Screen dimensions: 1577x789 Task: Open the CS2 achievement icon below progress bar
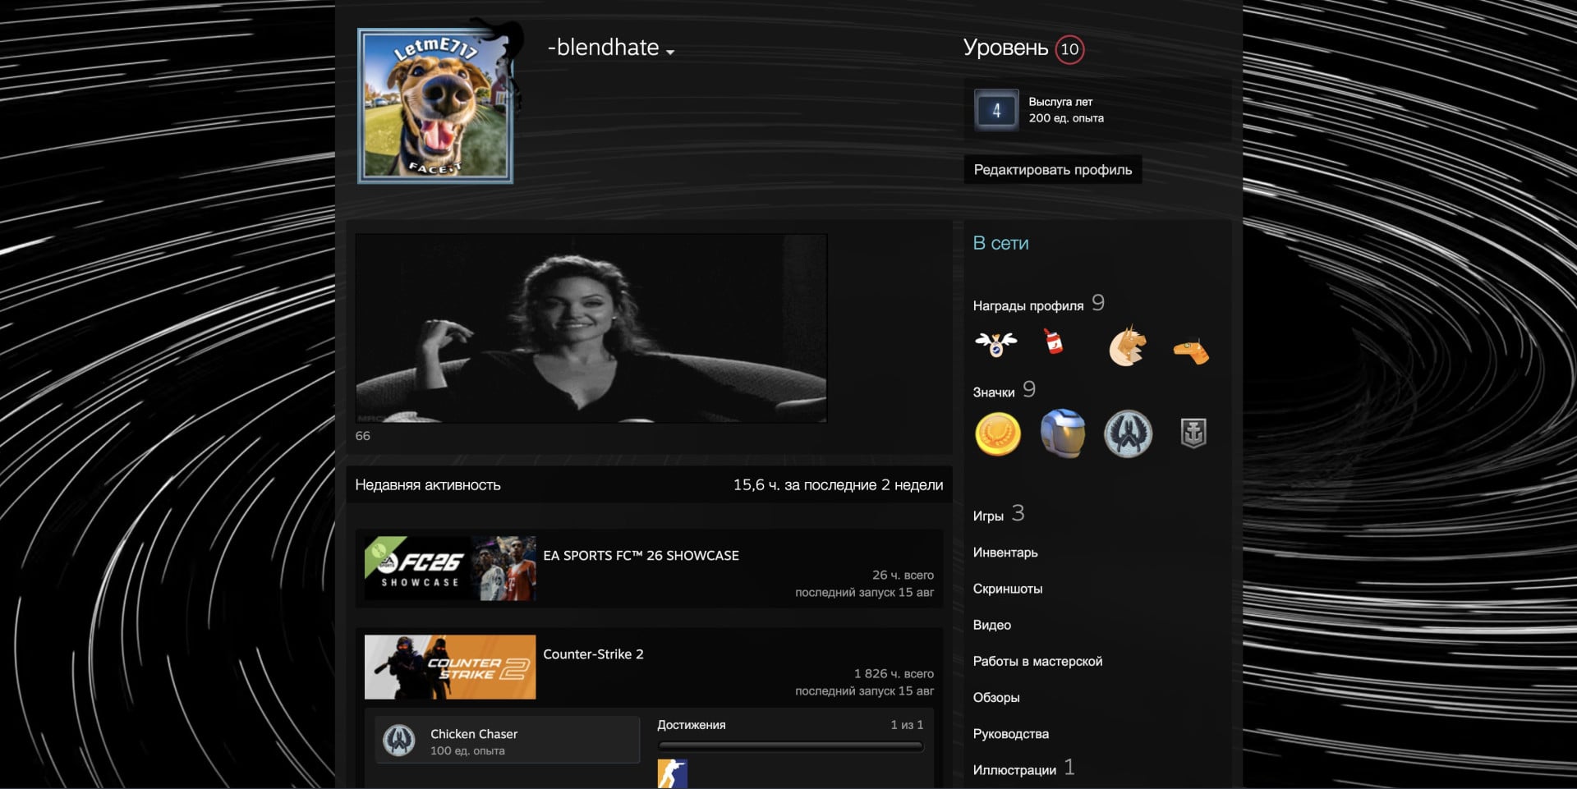click(672, 773)
